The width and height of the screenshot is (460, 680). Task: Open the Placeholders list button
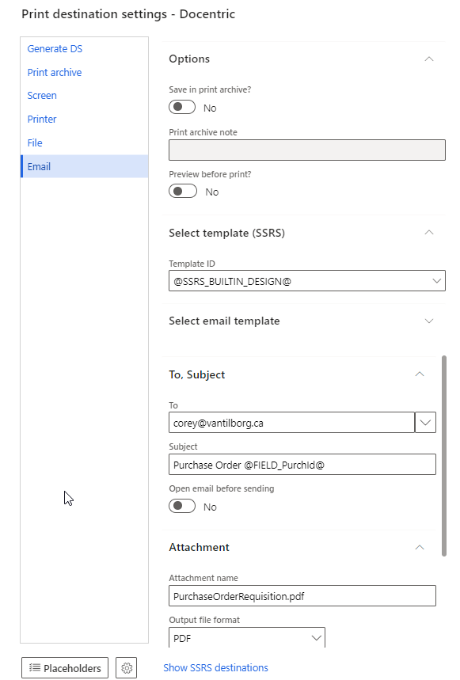(x=65, y=668)
